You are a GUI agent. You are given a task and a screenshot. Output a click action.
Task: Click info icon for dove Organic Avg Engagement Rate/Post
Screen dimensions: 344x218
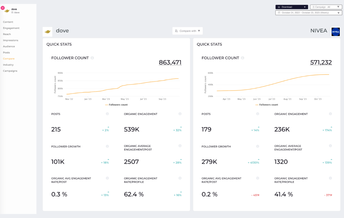click(107, 178)
